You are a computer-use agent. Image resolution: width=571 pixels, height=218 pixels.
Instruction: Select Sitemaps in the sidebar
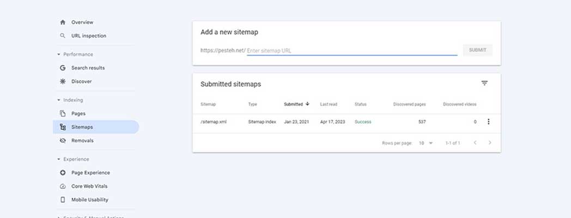click(82, 127)
